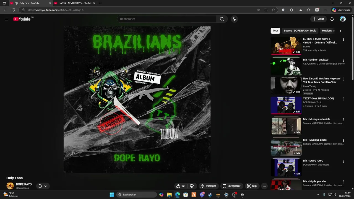
Task: Switch to the HANTA - NEVER TITTY 4 tab
Action: pyautogui.click(x=75, y=3)
